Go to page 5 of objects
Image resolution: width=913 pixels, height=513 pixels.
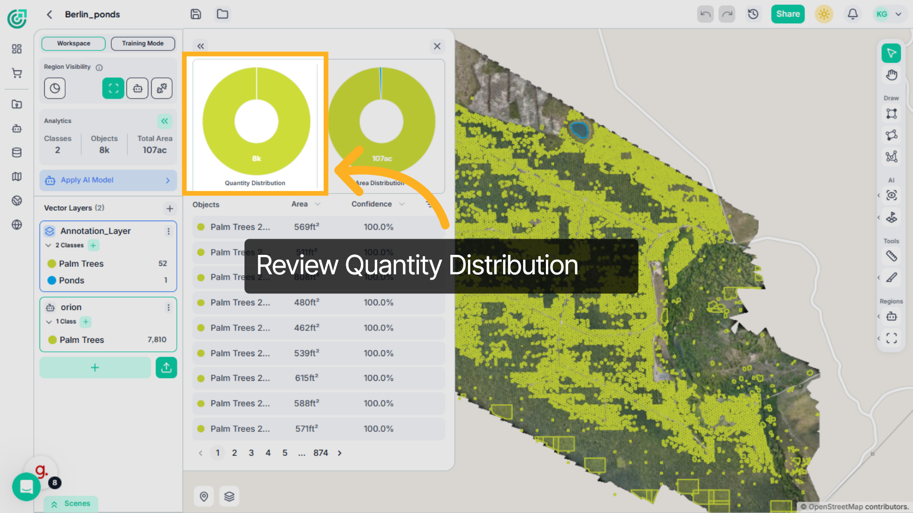click(x=285, y=453)
